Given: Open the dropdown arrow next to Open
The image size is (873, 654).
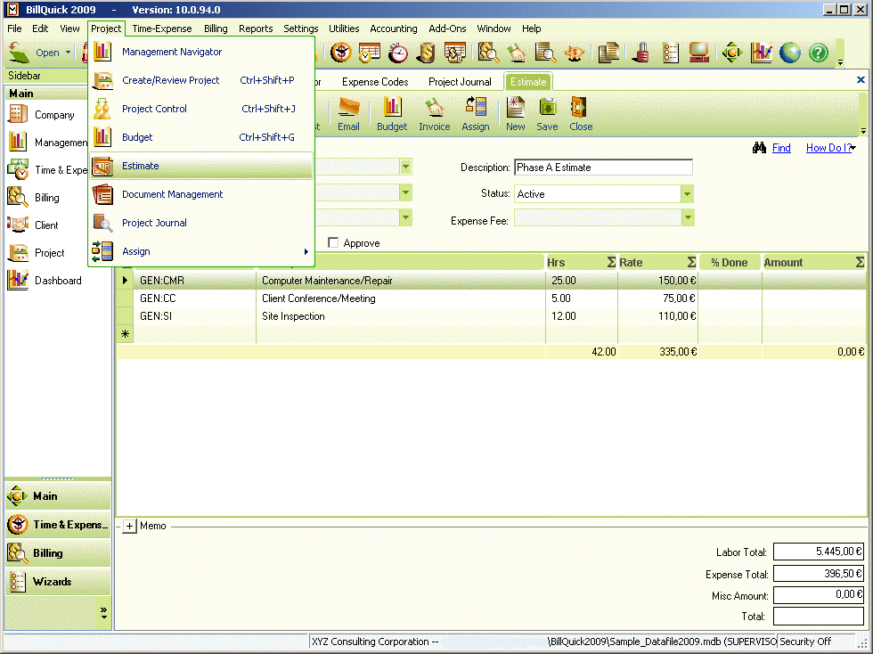Looking at the screenshot, I should pyautogui.click(x=68, y=53).
